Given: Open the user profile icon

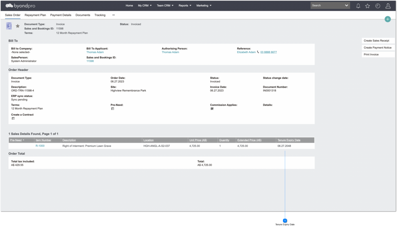Looking at the screenshot, I should click(388, 6).
